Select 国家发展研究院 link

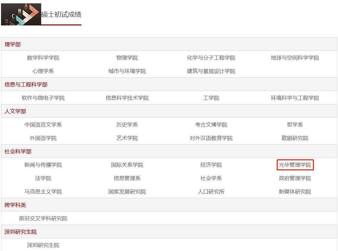click(x=127, y=192)
